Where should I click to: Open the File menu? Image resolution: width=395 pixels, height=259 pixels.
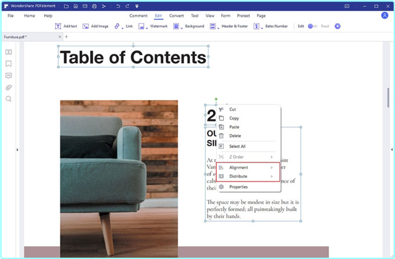10,15
